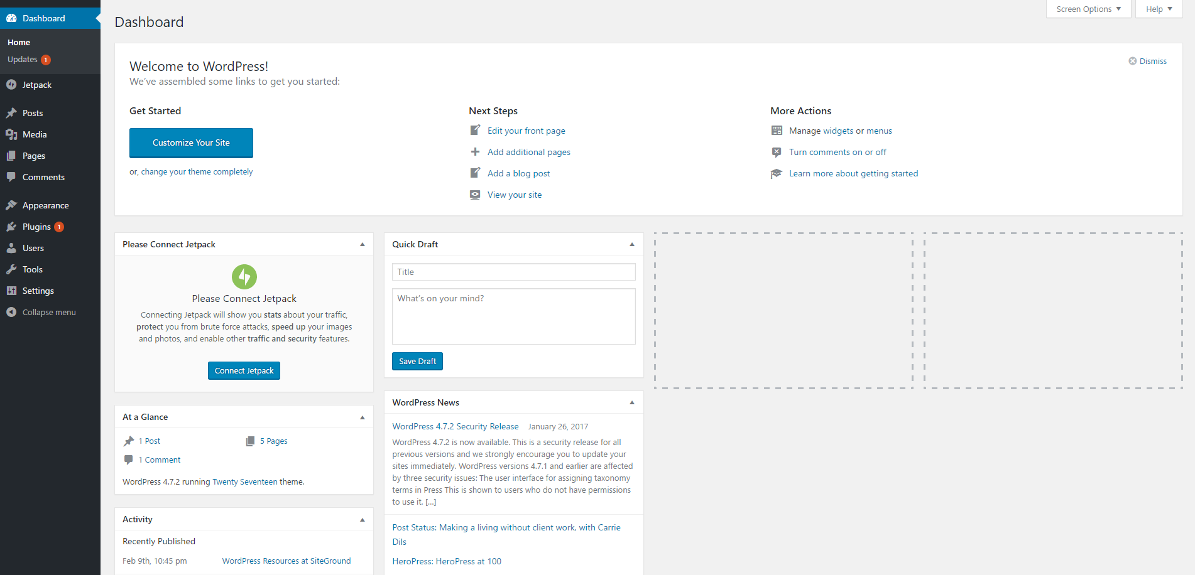This screenshot has height=575, width=1195.
Task: Dismiss the Welcome to WordPress panel
Action: [x=1147, y=61]
